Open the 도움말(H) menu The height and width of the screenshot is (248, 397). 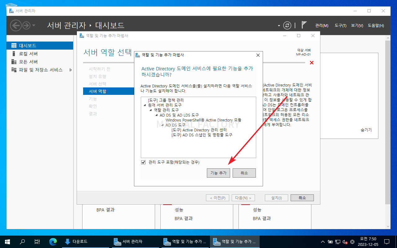(376, 25)
